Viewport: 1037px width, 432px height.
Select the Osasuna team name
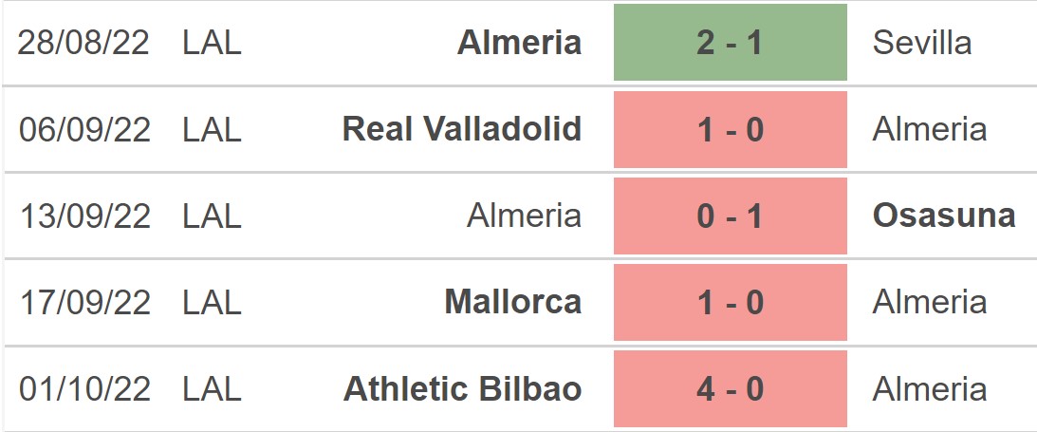click(943, 216)
